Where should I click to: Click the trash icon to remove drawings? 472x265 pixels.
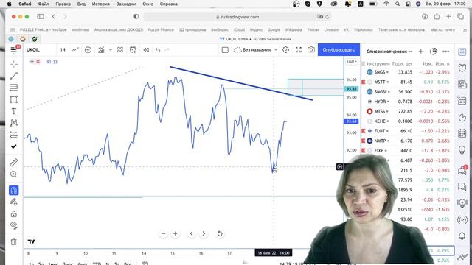coord(13,242)
